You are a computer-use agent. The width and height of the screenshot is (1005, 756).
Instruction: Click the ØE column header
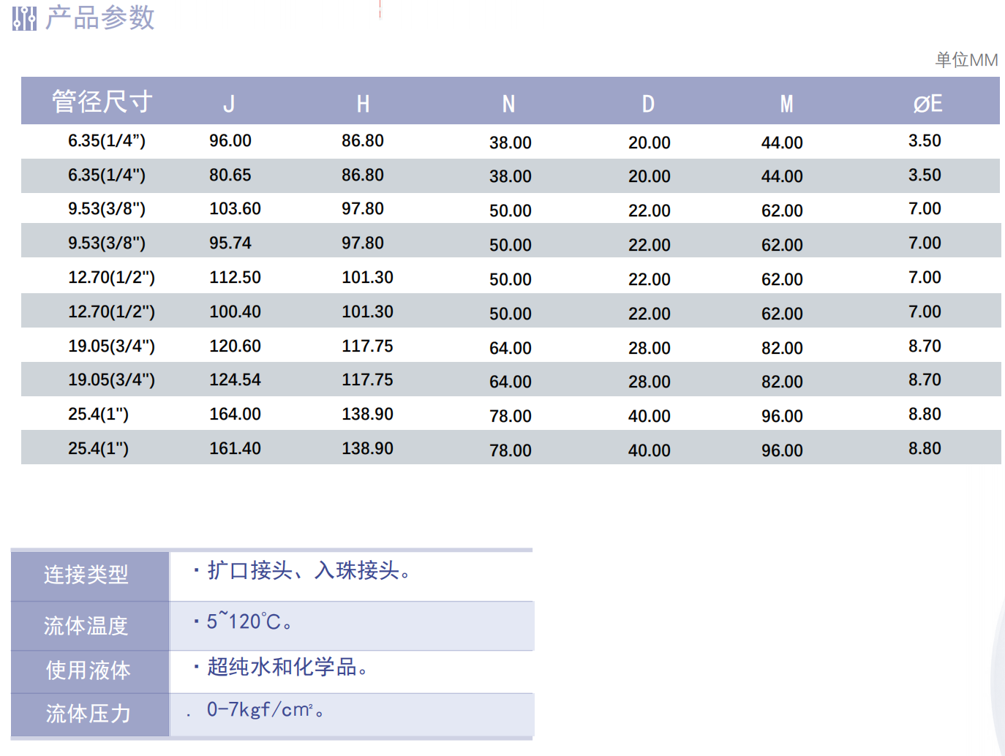(927, 104)
